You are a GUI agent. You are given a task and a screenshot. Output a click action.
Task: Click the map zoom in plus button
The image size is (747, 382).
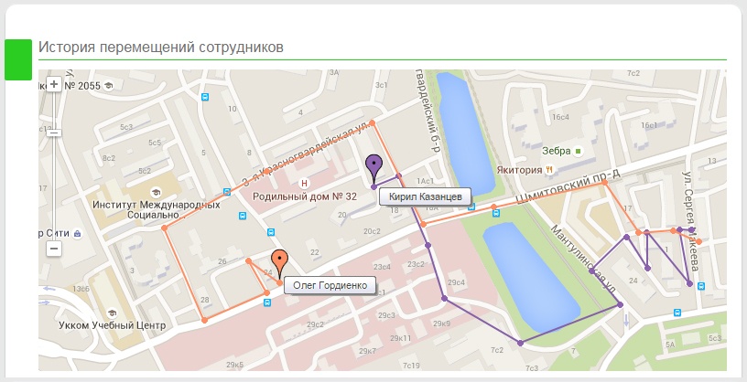54,84
